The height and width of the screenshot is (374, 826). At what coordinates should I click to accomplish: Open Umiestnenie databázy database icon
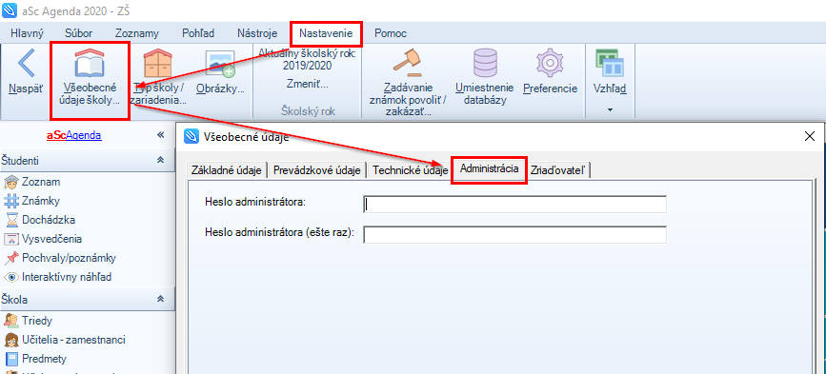pyautogui.click(x=485, y=63)
